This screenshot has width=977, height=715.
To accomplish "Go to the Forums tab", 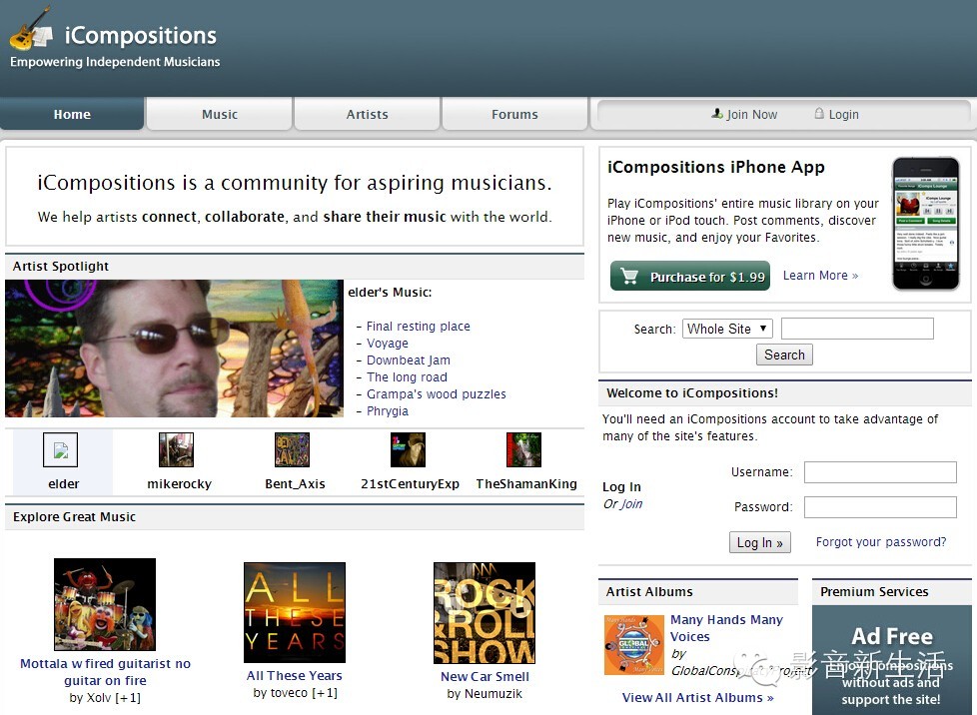I will click(x=514, y=115).
